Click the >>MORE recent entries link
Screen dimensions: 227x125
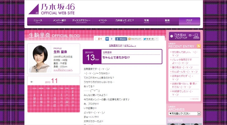tap(194, 99)
